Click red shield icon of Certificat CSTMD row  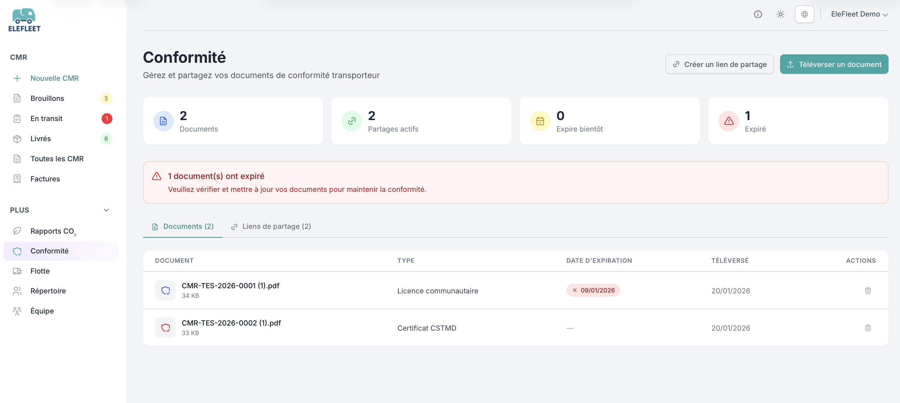point(165,328)
